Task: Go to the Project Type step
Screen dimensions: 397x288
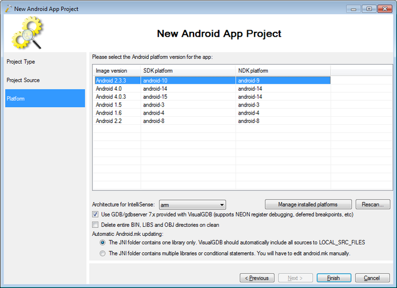Action: [x=45, y=61]
